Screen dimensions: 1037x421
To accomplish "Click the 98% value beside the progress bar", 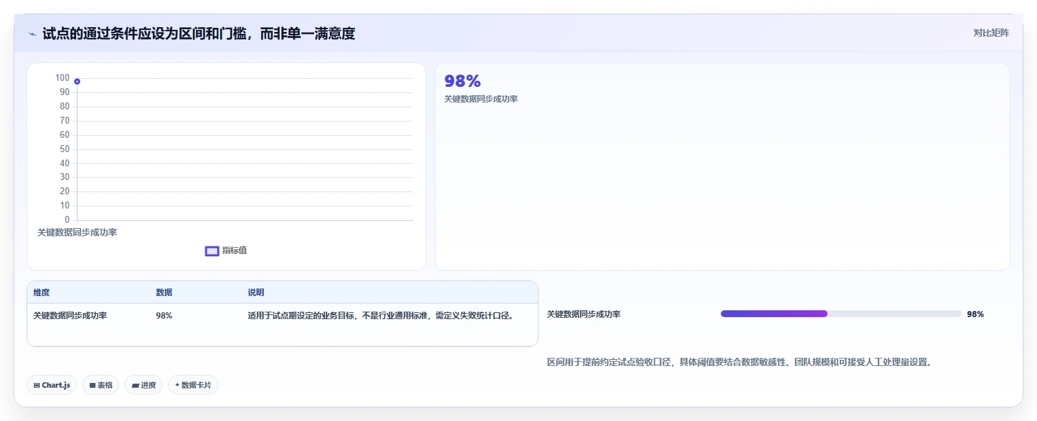I will (x=975, y=314).
